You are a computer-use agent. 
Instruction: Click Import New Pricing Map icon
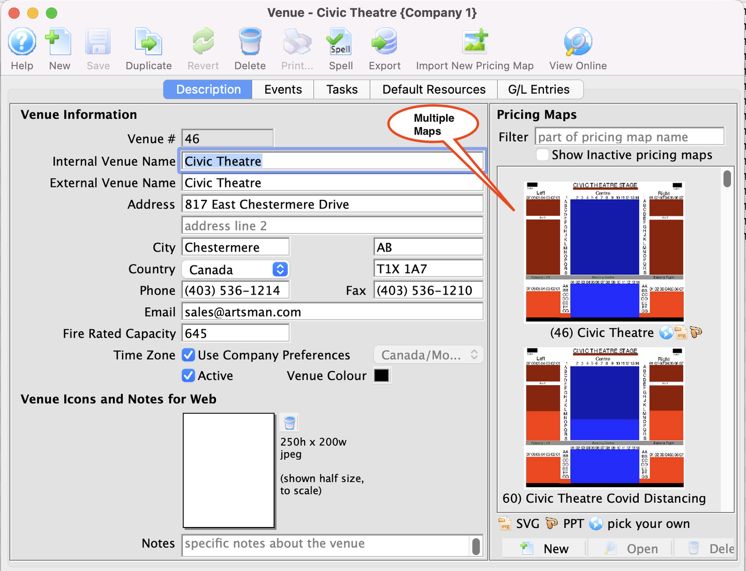[x=475, y=42]
